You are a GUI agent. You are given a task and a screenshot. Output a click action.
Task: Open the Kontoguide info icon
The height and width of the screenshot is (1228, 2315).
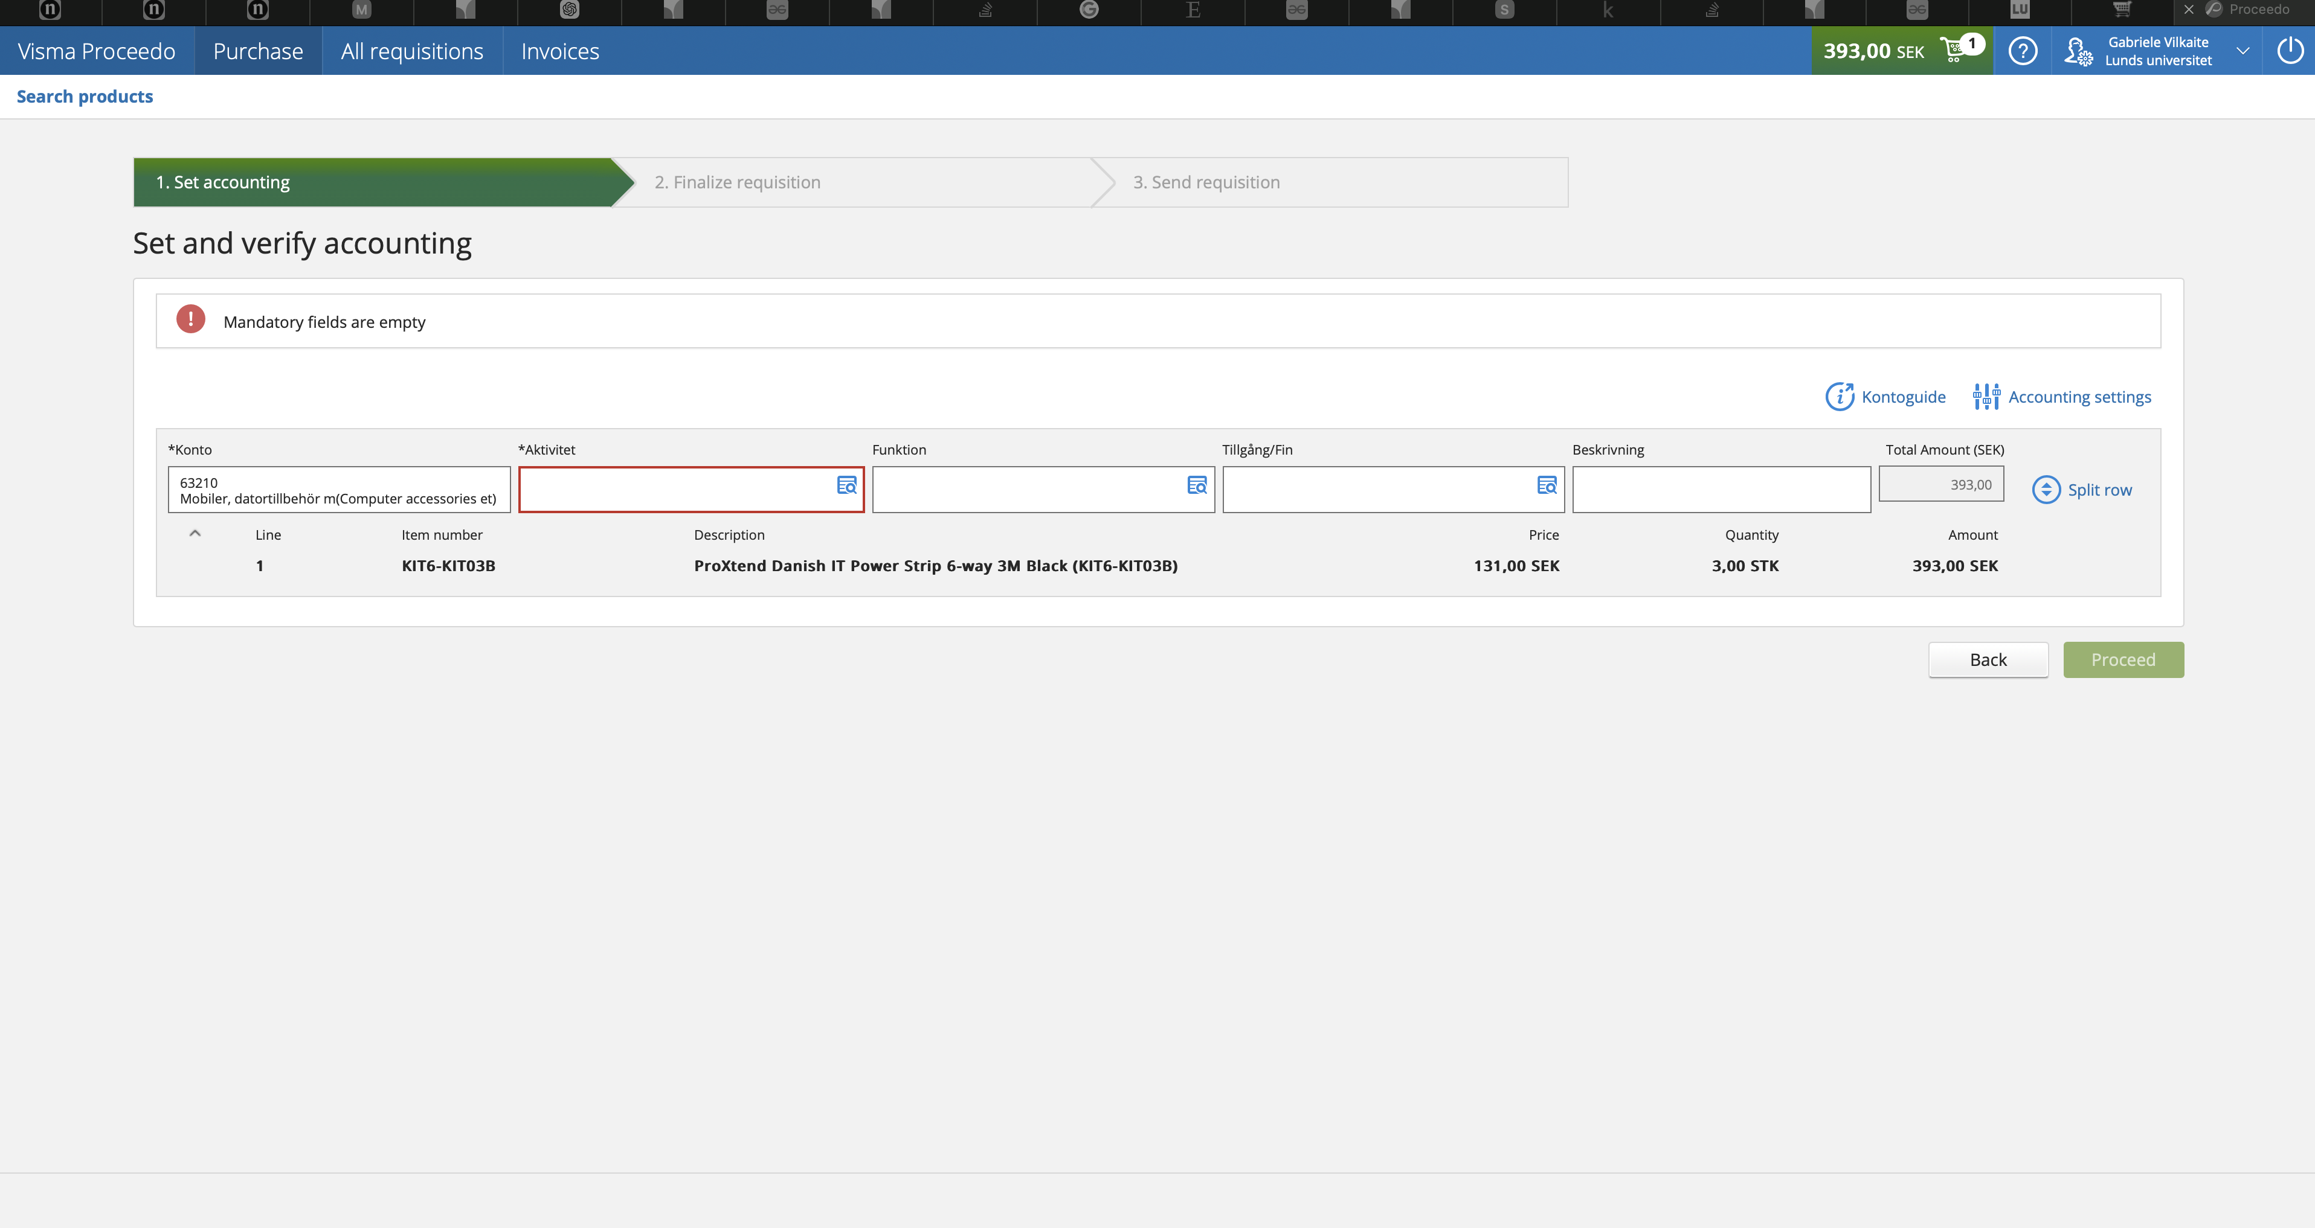tap(1840, 396)
